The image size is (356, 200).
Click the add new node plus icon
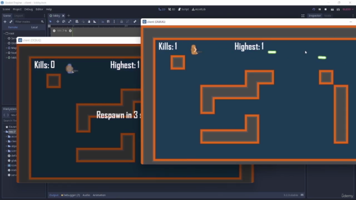click(5, 22)
